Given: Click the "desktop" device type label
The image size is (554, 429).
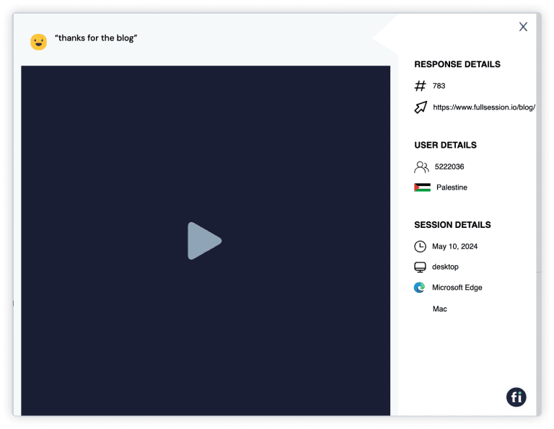Looking at the screenshot, I should (x=445, y=267).
